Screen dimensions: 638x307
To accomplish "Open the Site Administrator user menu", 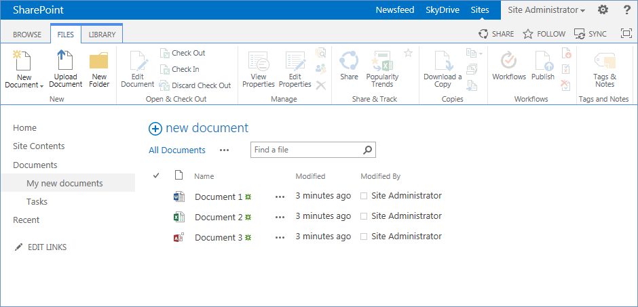I will coord(546,10).
